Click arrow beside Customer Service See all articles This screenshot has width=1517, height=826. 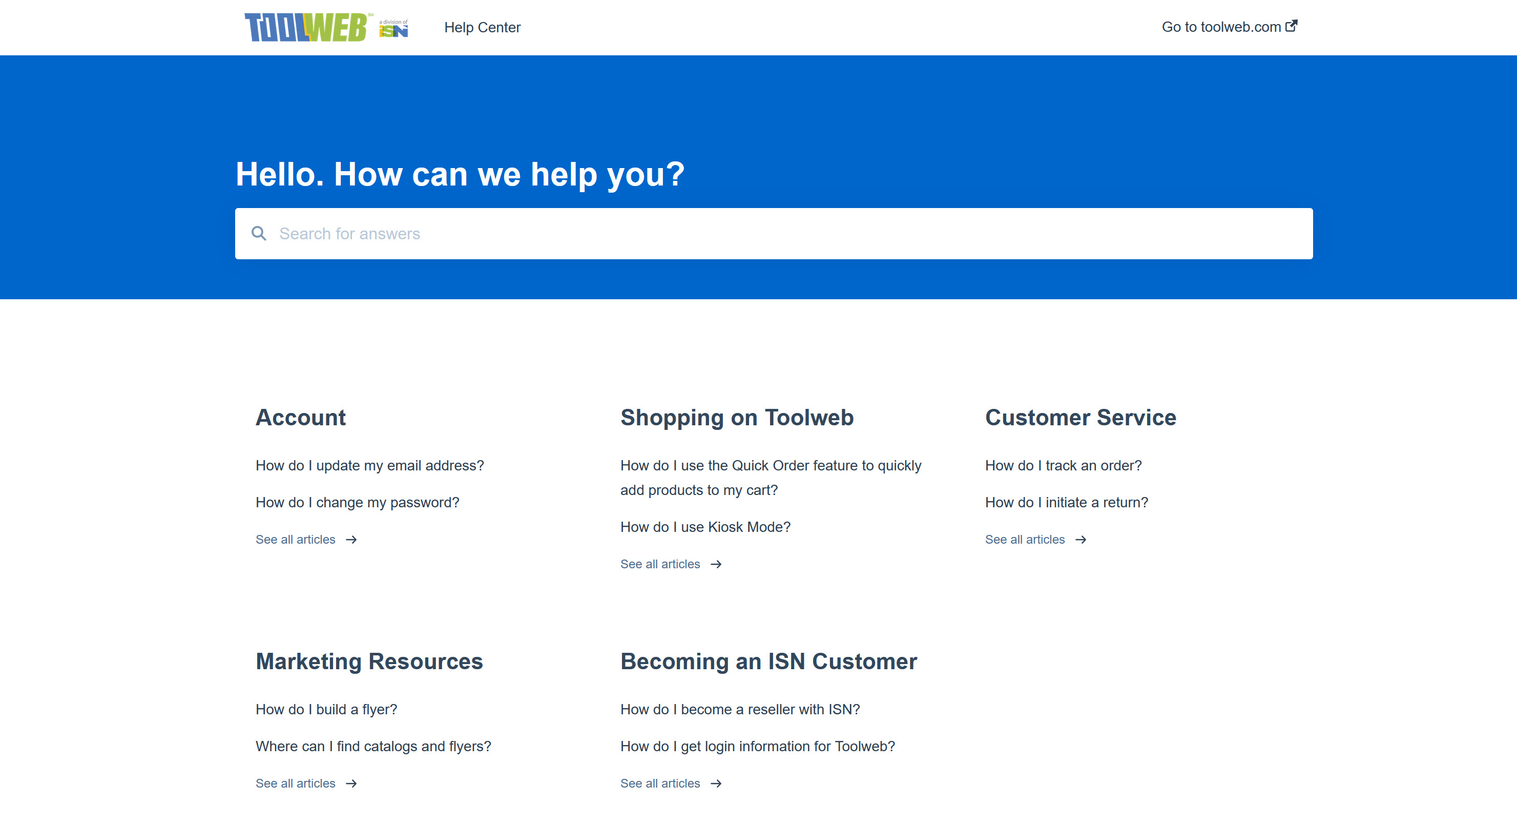1080,540
